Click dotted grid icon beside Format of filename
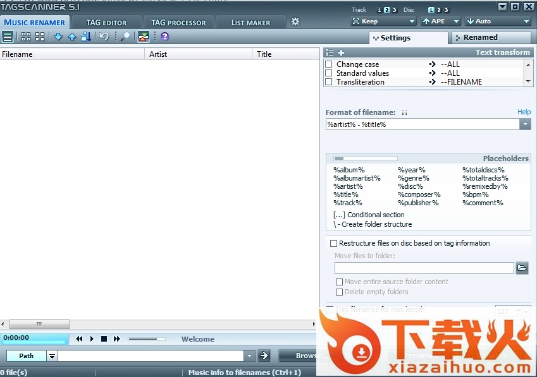537x377 pixels. [x=404, y=113]
